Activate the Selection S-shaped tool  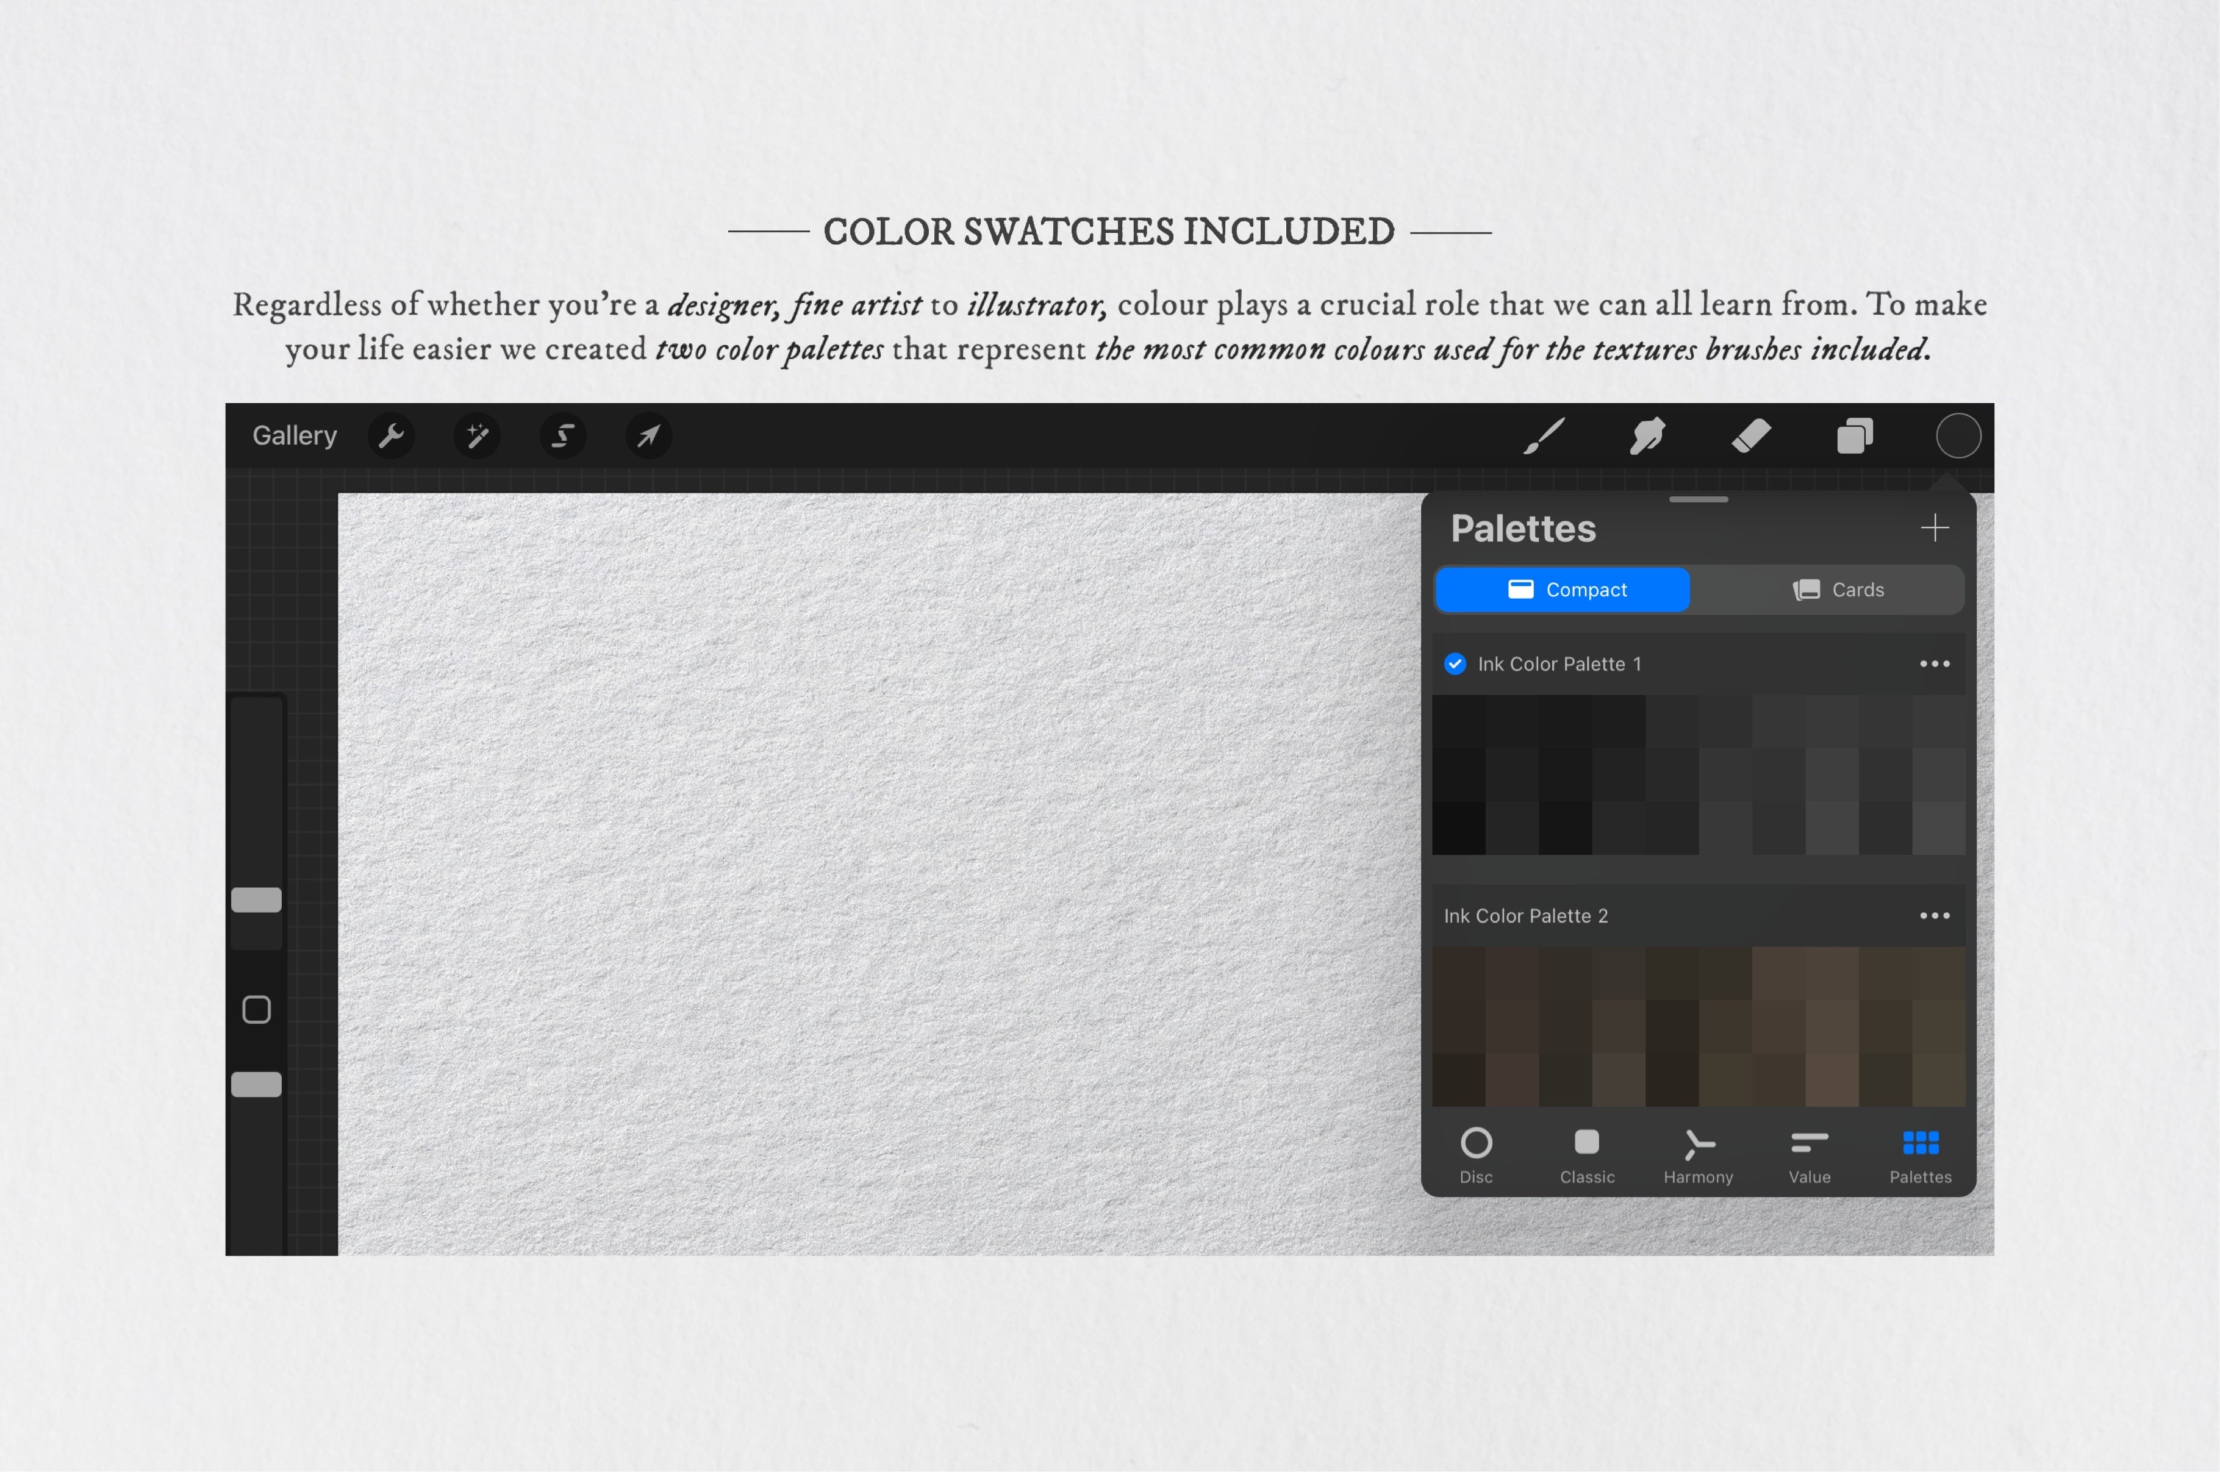click(562, 435)
